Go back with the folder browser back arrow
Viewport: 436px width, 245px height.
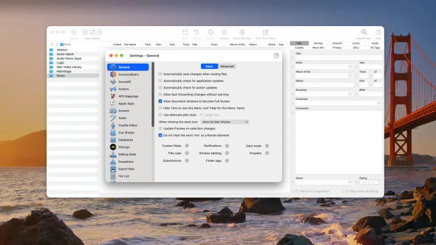click(52, 44)
